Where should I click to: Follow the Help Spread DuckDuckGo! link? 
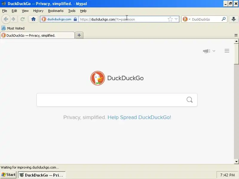[x=139, y=117]
